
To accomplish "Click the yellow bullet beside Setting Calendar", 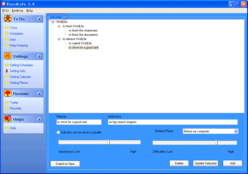I will point(7,77).
